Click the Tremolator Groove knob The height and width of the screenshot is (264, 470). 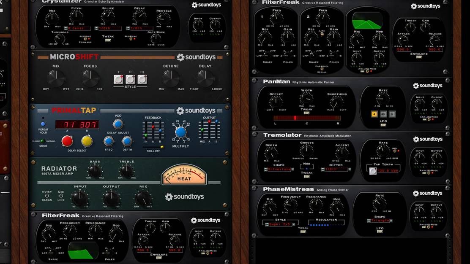coord(306,151)
